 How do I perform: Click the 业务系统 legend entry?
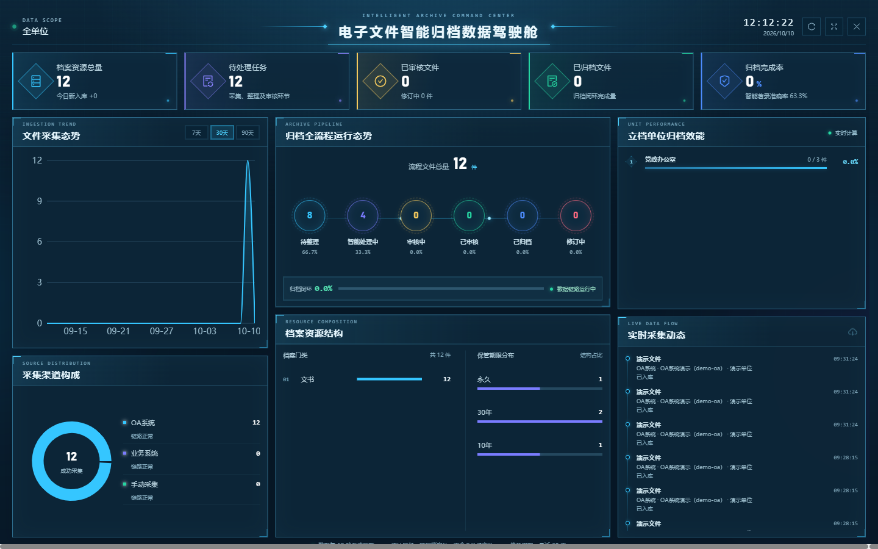tap(191, 459)
